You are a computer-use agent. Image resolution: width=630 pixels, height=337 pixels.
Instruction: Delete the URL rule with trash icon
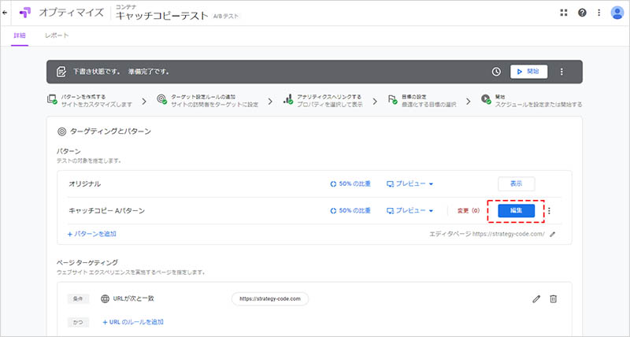554,298
